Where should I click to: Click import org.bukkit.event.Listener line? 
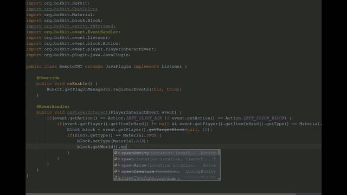point(68,38)
